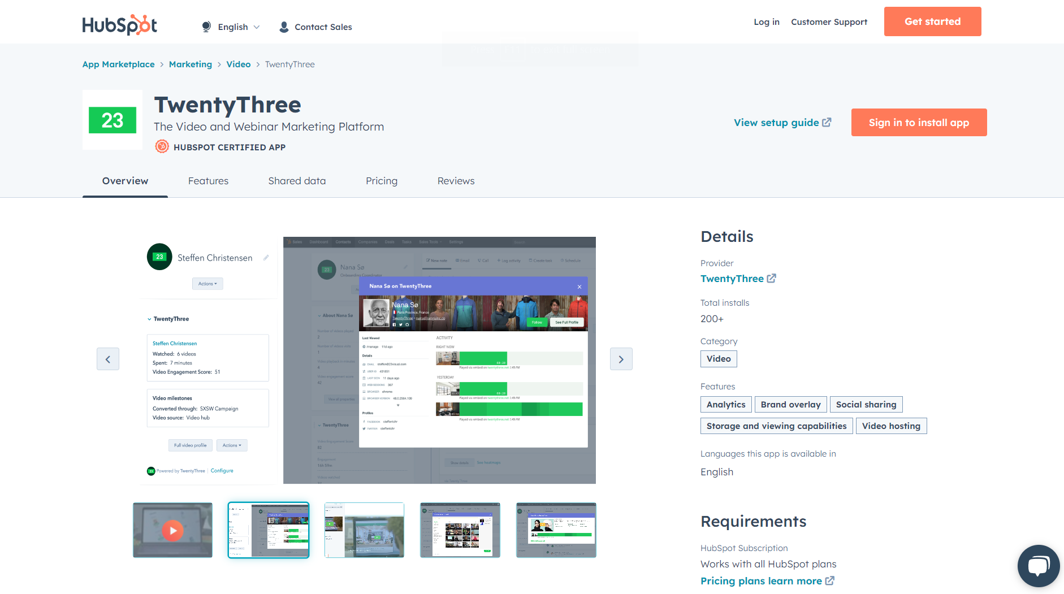Click external icon next to TwentyThree provider
Viewport: 1064px width, 594px height.
[x=771, y=278]
